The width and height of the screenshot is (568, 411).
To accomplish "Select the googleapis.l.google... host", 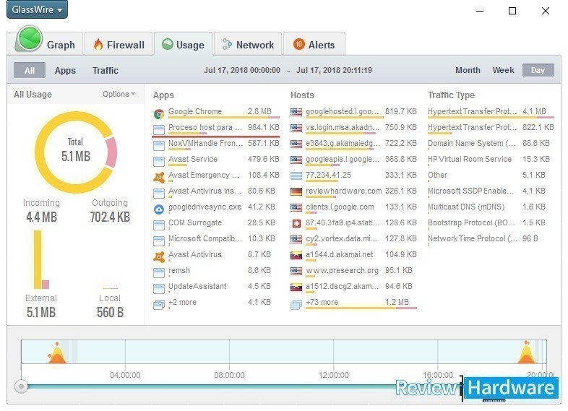I will click(x=353, y=160).
